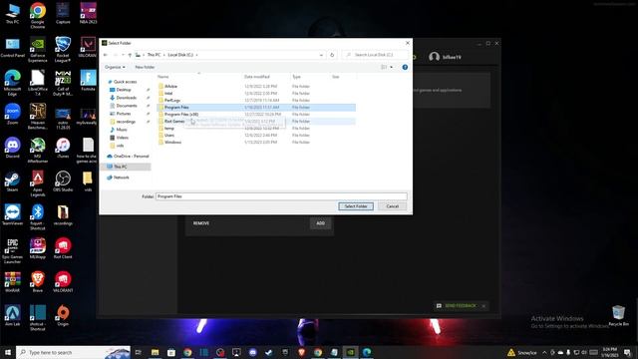Select the Program Files (x86) folder
Viewport: 638px width, 359px height.
tap(256, 115)
